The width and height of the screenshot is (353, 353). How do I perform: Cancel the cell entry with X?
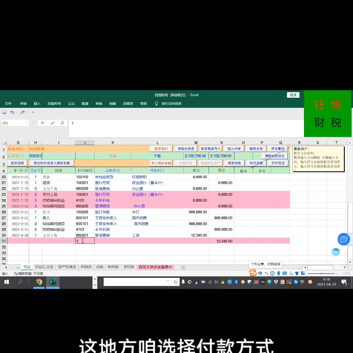click(42, 123)
